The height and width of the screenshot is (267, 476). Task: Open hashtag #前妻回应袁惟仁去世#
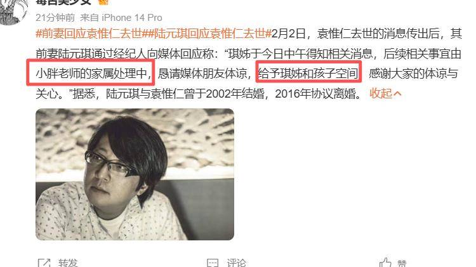pyautogui.click(x=89, y=34)
